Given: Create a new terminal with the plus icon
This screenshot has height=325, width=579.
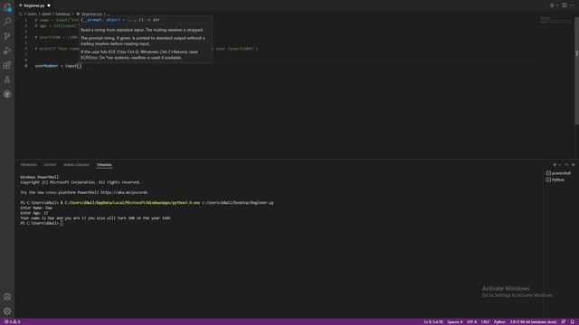Looking at the screenshot, I should (x=555, y=164).
